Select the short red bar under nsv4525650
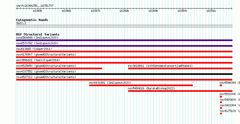The image size is (240, 124). pyautogui.click(x=59, y=68)
